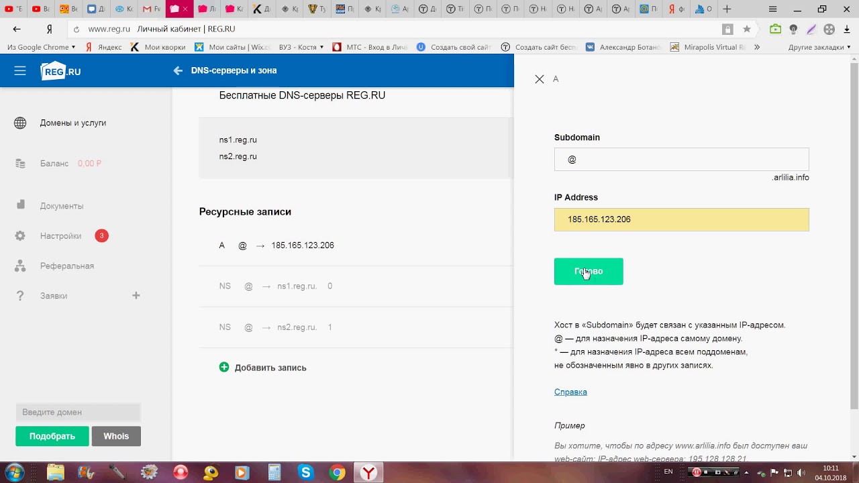
Task: Open the Яндекс bookmark
Action: (104, 47)
